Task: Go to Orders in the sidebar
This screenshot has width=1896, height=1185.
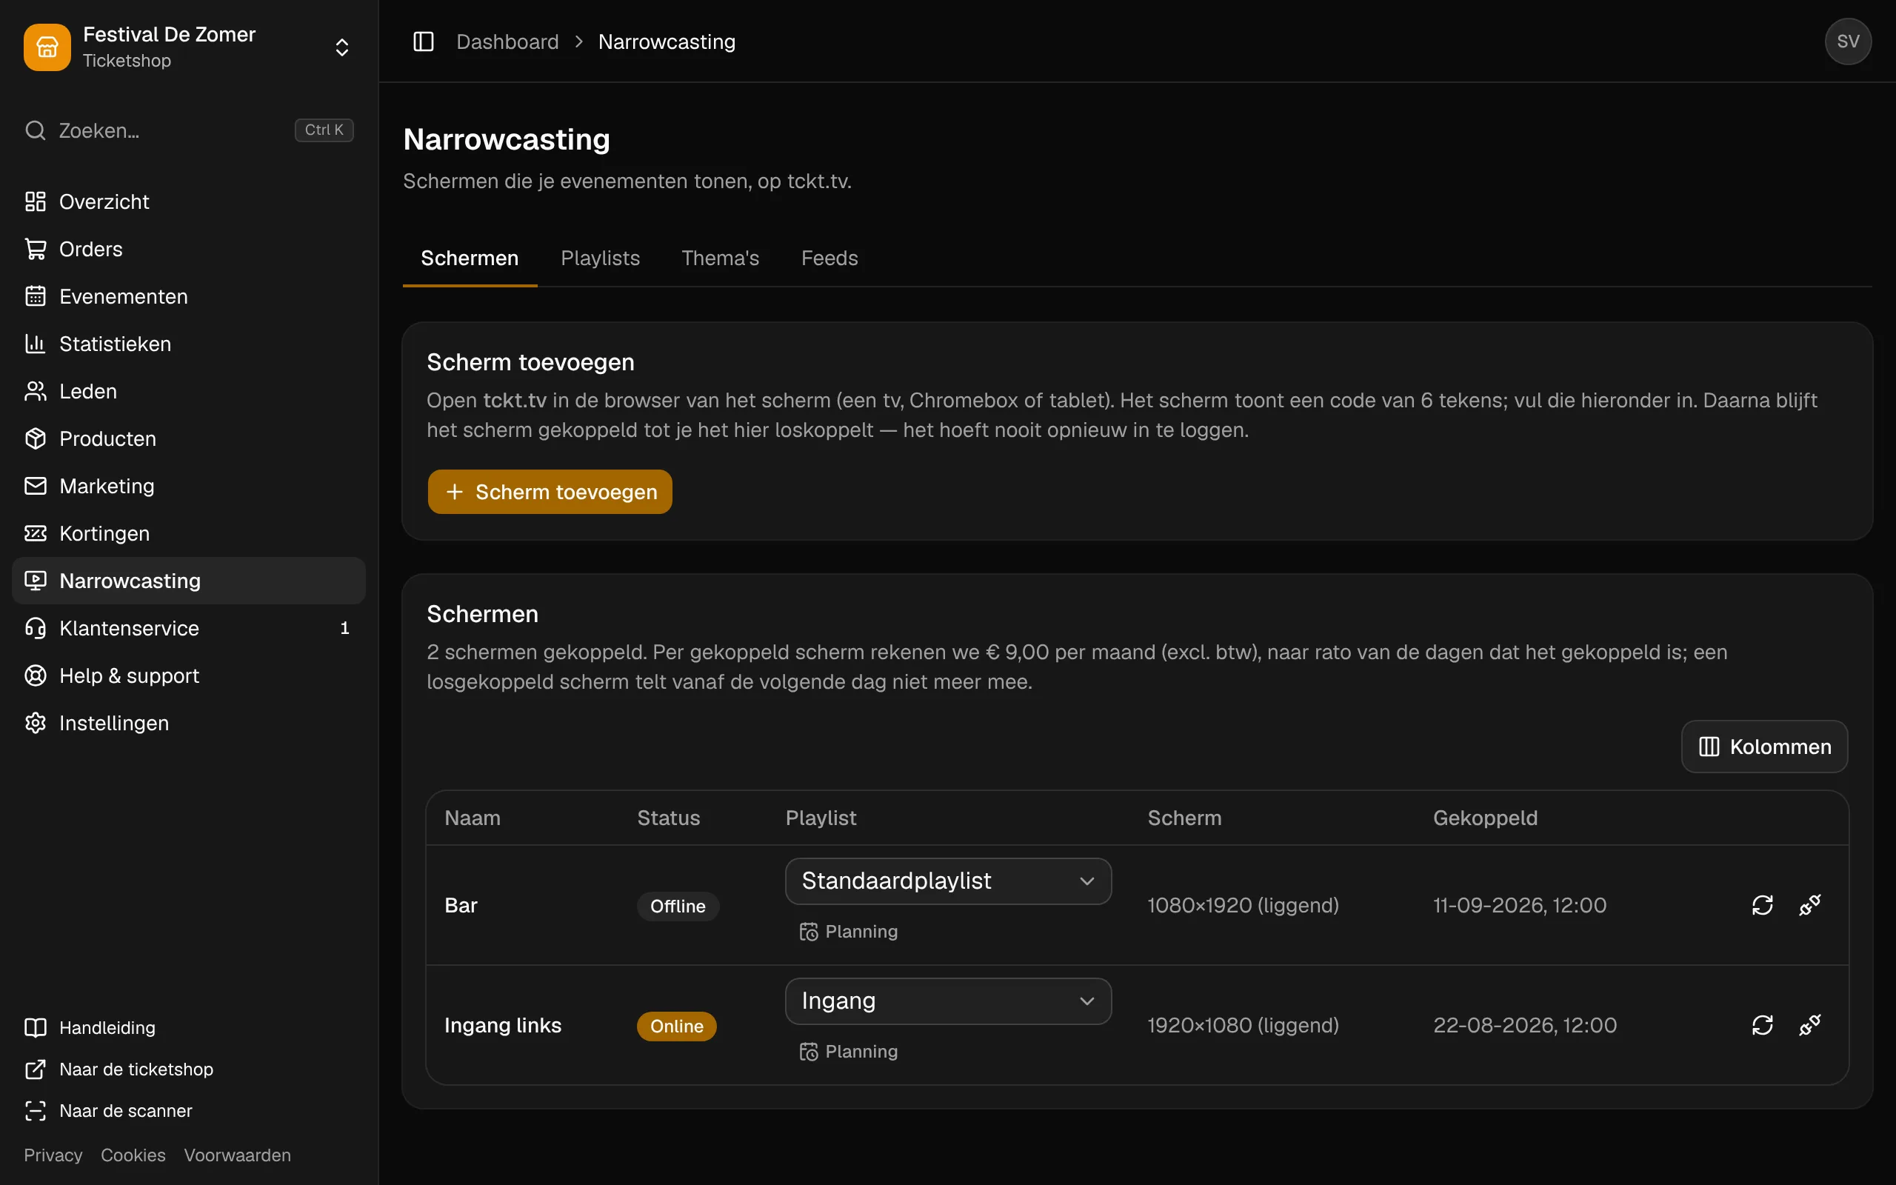Action: click(189, 250)
